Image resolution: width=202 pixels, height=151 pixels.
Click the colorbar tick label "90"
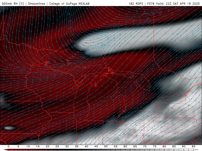[184, 146]
